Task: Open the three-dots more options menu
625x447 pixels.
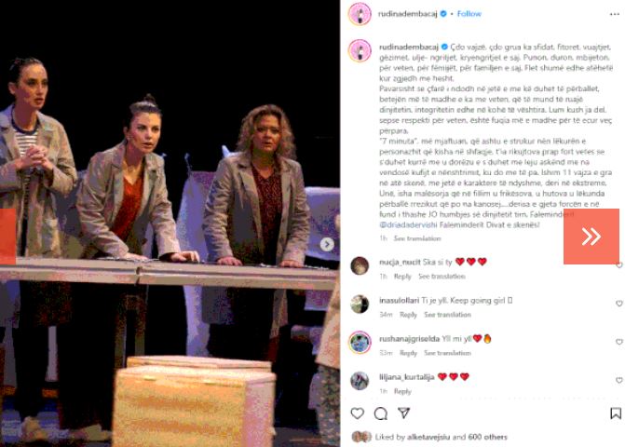Action: [614, 14]
